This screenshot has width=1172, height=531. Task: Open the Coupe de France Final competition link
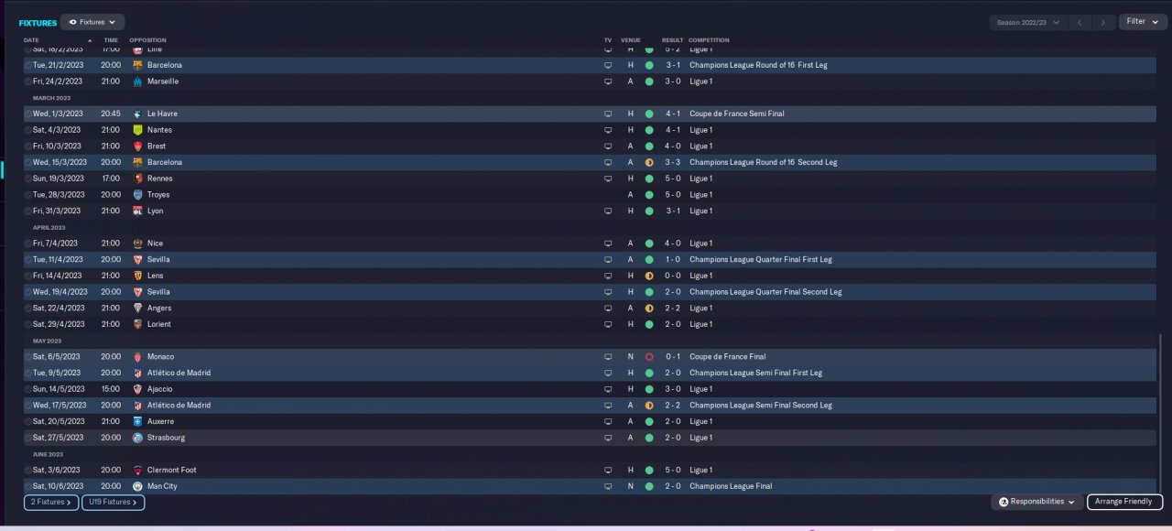(728, 357)
